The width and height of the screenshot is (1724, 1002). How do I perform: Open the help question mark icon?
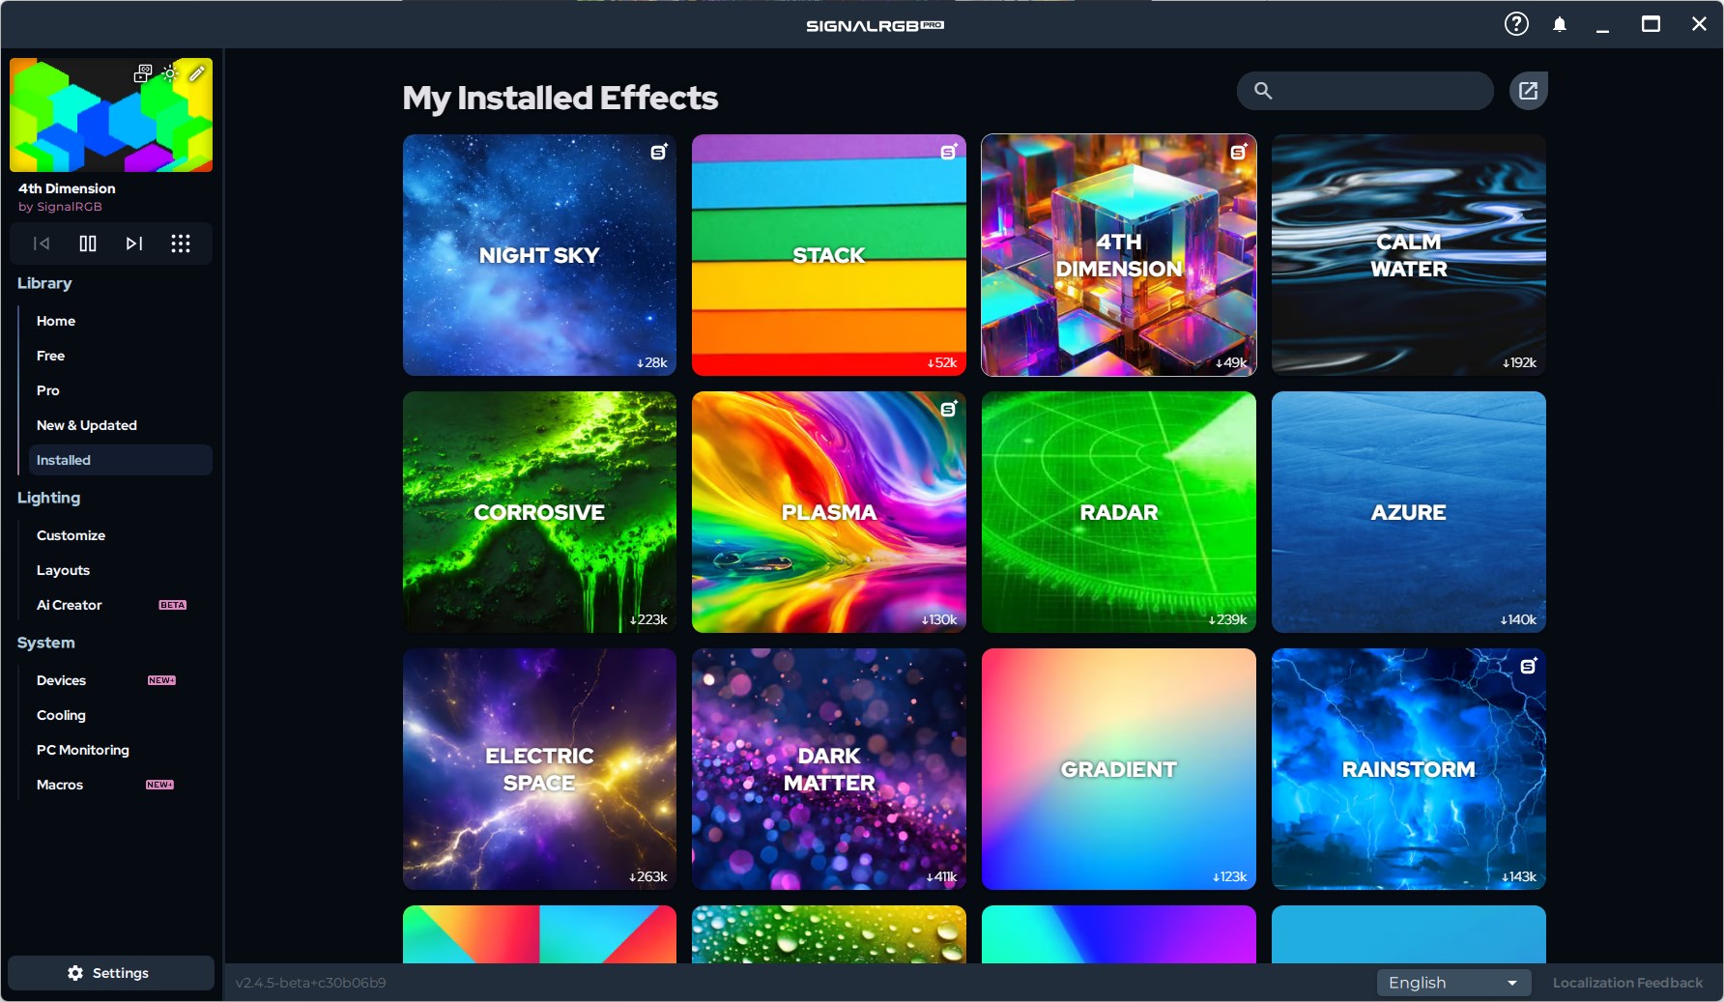tap(1516, 24)
